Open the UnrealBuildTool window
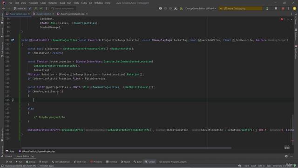Image resolution: width=298 pixels, height=168 pixels. 61,162
